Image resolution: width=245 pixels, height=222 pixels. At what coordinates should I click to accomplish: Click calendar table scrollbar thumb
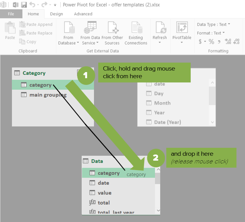[x=212, y=96]
